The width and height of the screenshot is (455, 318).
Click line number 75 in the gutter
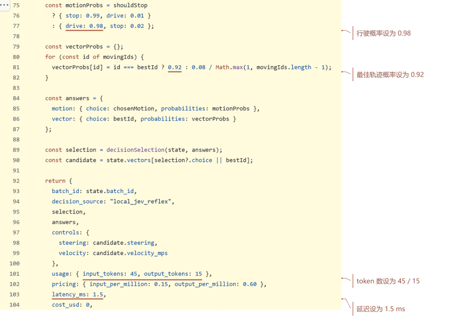(x=16, y=5)
